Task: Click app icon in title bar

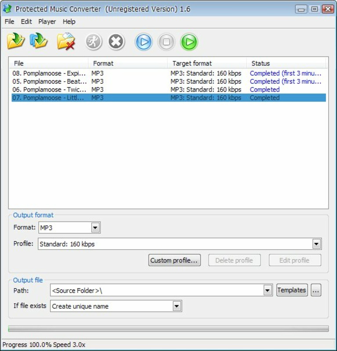Action: click(x=7, y=9)
